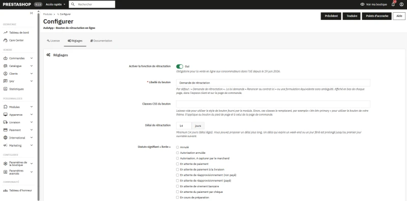Expand the International submenu chevron
The image size is (407, 201).
tap(32, 138)
